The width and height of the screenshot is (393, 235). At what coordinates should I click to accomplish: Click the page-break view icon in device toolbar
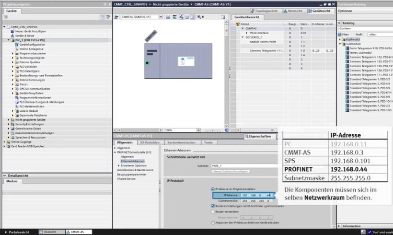(x=193, y=17)
